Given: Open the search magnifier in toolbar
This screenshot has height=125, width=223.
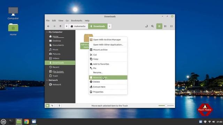Looking at the screenshot, I should [152, 26].
